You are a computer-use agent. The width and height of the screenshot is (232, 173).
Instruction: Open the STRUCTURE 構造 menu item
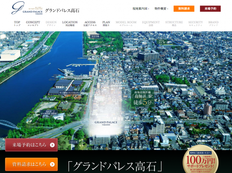[174, 24]
